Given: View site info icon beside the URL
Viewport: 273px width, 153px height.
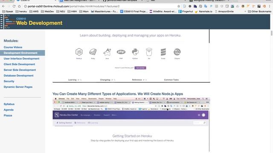Looking at the screenshot, I should [25, 6].
